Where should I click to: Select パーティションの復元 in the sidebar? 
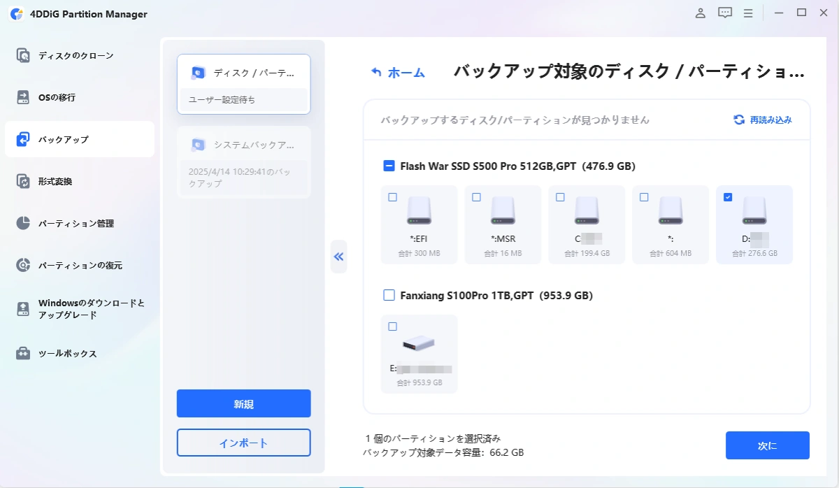click(79, 265)
